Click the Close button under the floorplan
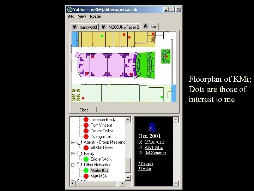 click(84, 110)
